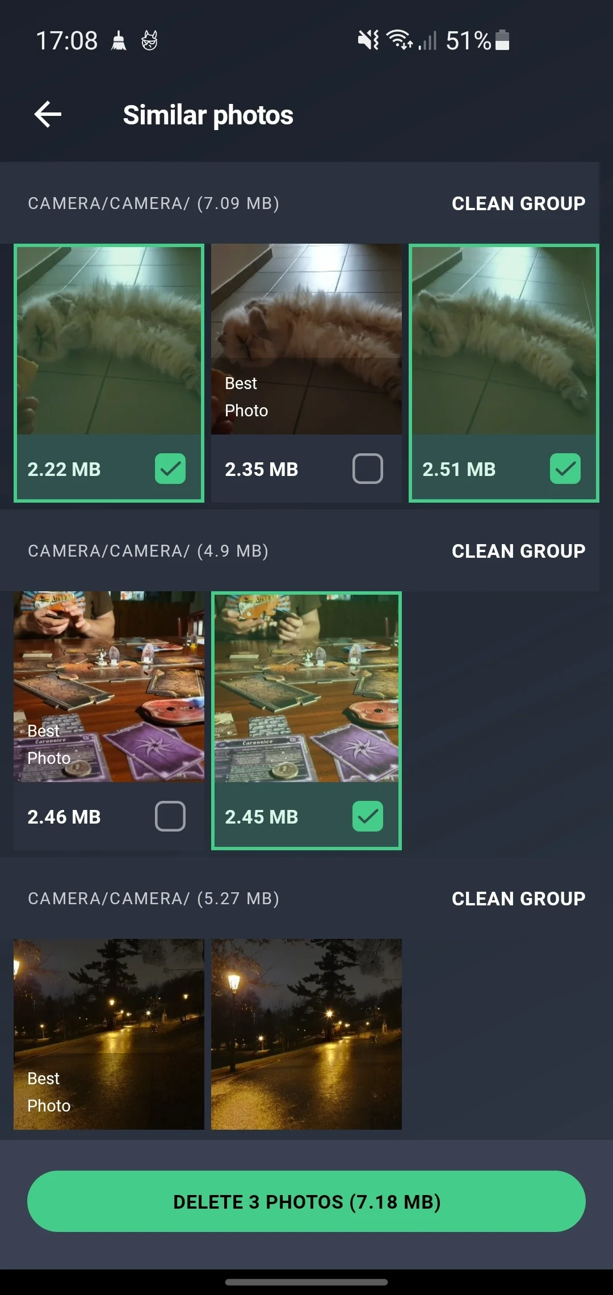The width and height of the screenshot is (613, 1295).
Task: Tap the cat-face notification icon
Action: [x=149, y=41]
